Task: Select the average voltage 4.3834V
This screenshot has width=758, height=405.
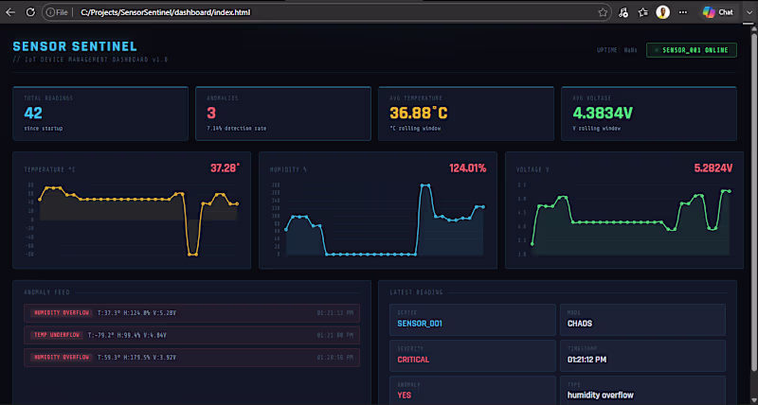Action: 603,113
